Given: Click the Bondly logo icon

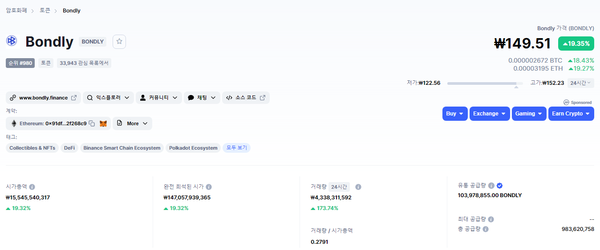Looking at the screenshot, I should point(12,41).
